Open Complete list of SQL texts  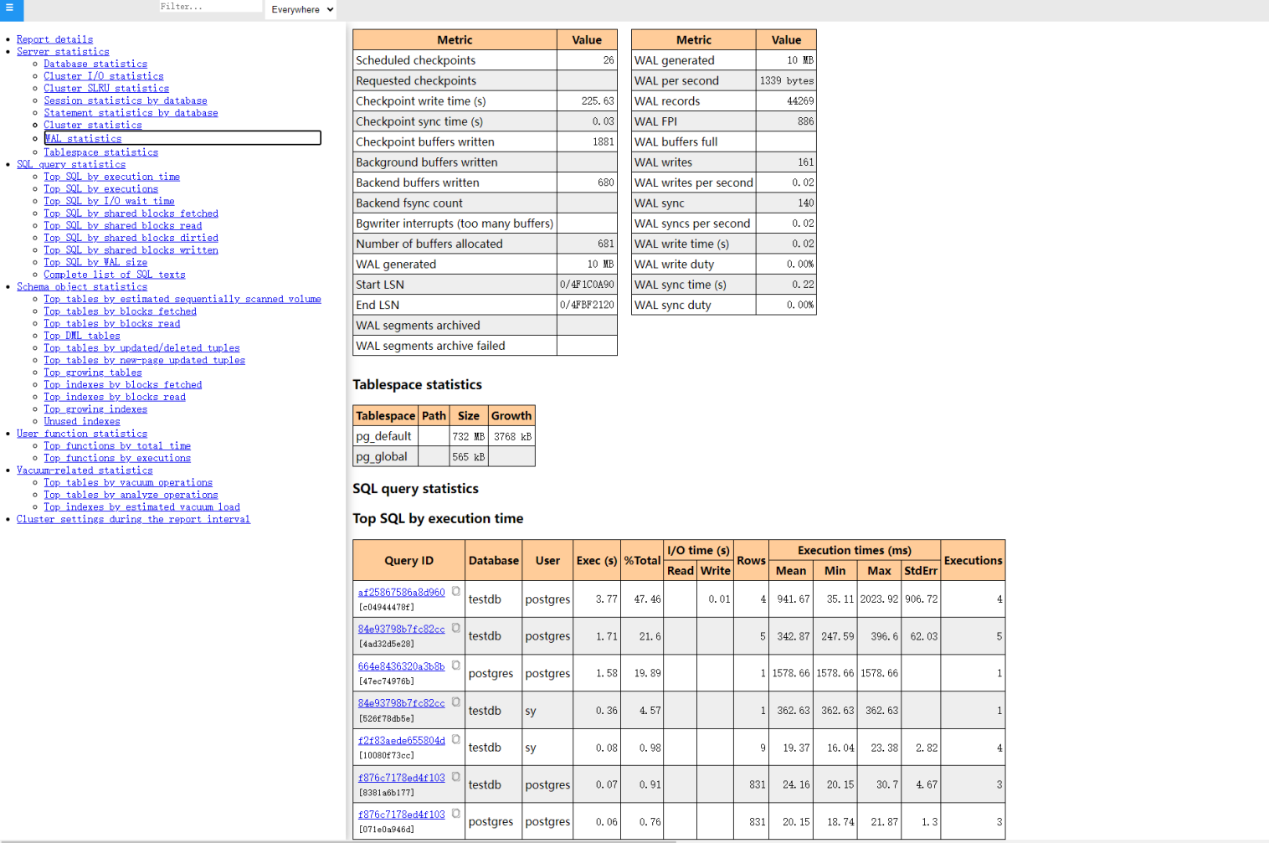(x=115, y=275)
